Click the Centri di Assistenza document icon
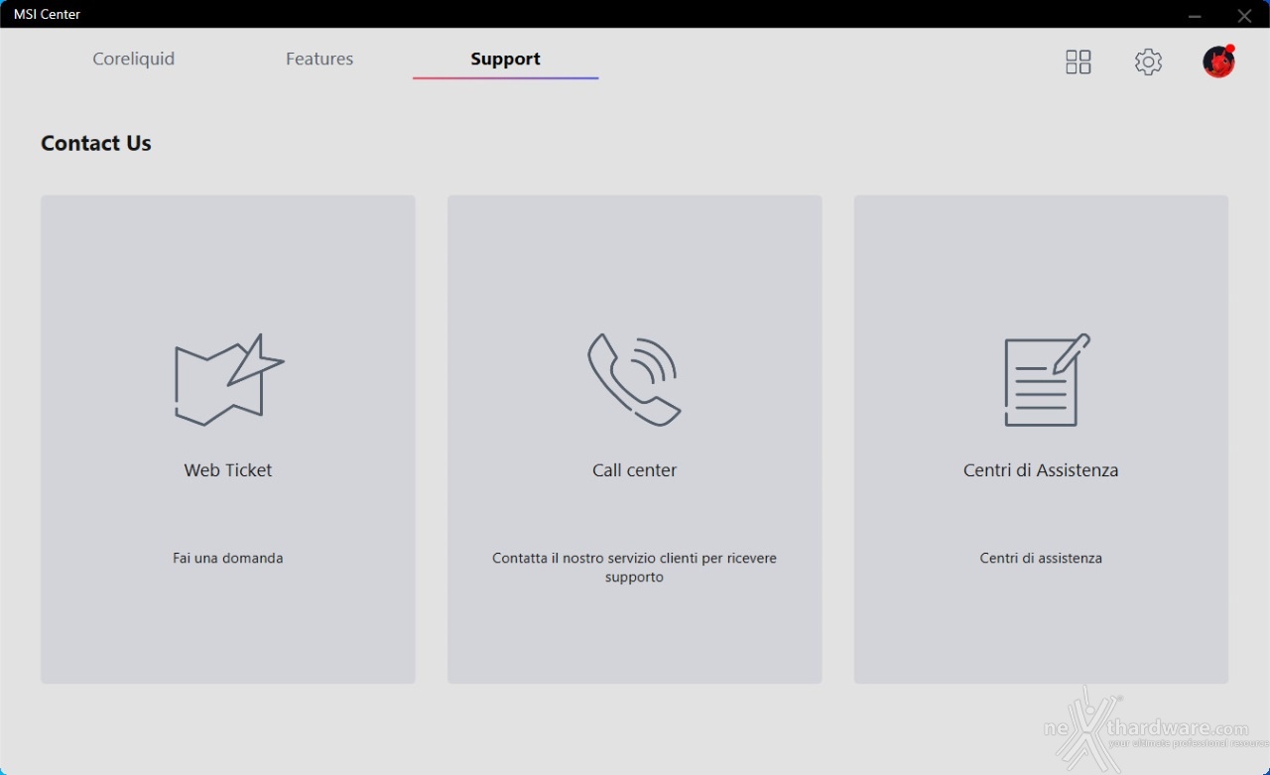The width and height of the screenshot is (1270, 775). 1047,380
